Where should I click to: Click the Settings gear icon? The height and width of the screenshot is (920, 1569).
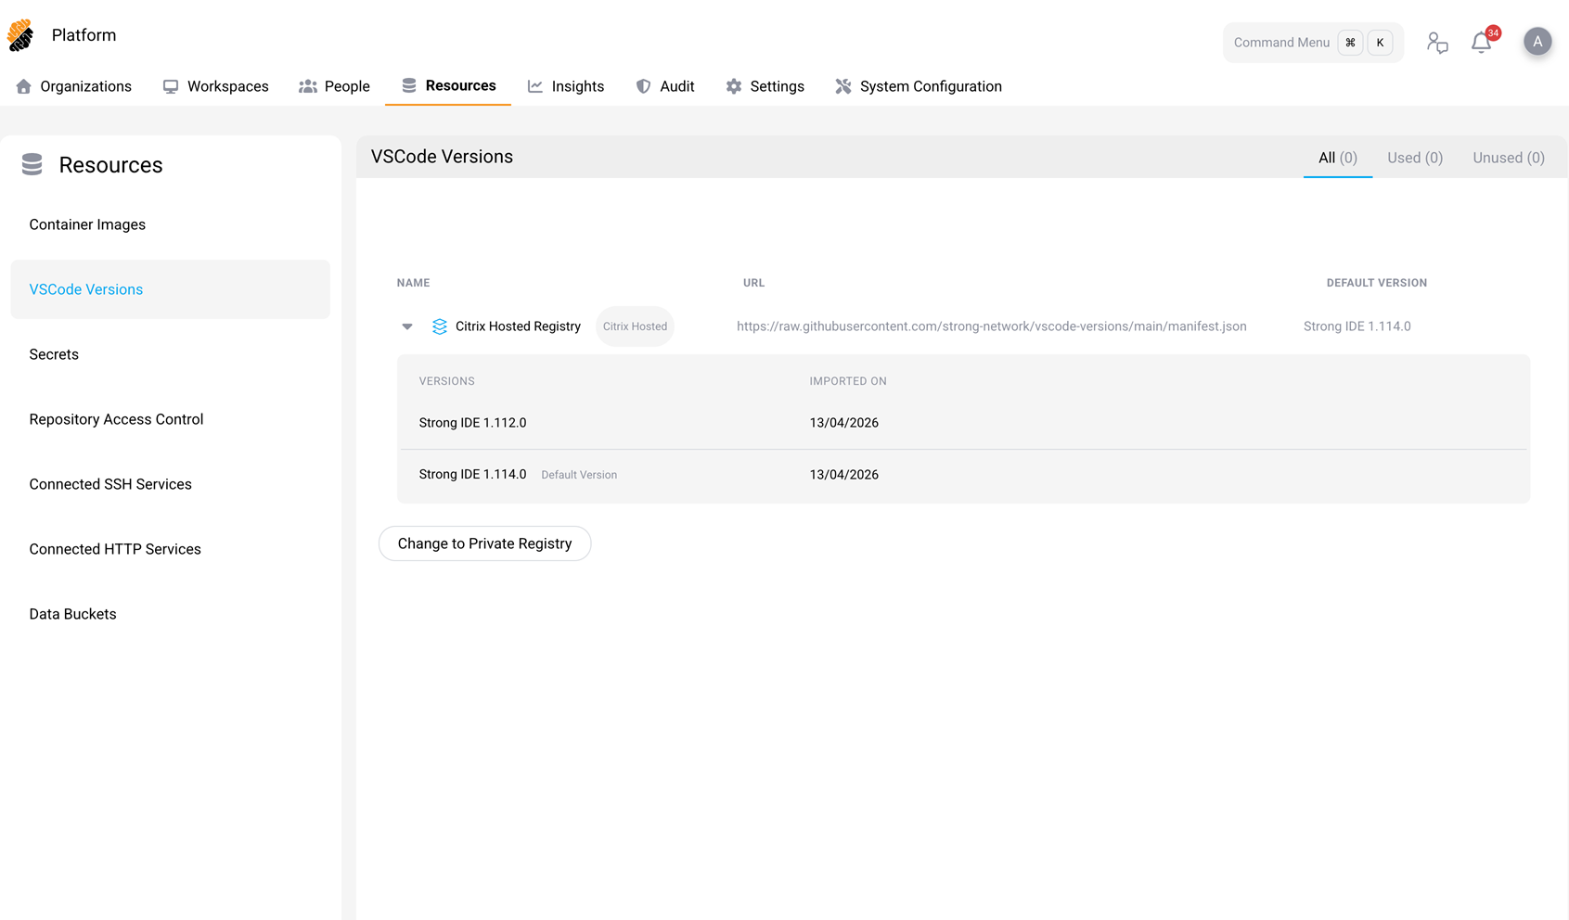click(x=734, y=86)
